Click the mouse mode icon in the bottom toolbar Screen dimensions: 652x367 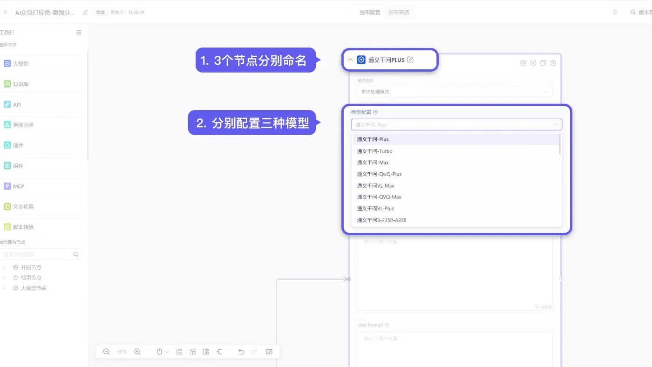(x=159, y=352)
